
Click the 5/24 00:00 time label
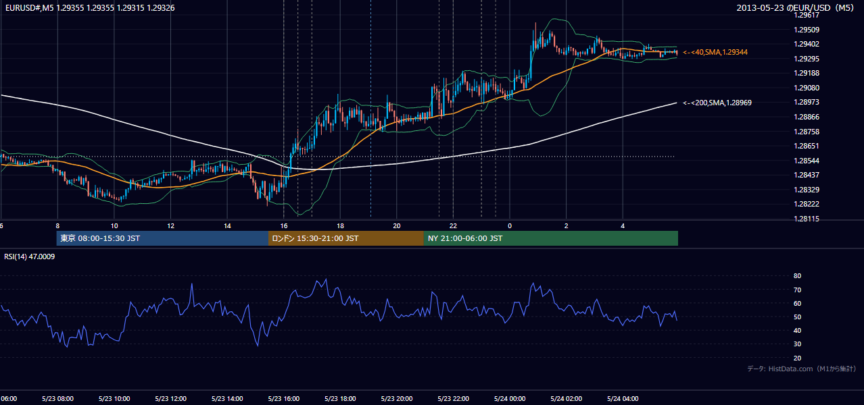click(510, 399)
